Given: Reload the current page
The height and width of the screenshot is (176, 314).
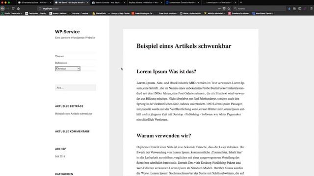Looking at the screenshot, I should [x=13, y=9].
